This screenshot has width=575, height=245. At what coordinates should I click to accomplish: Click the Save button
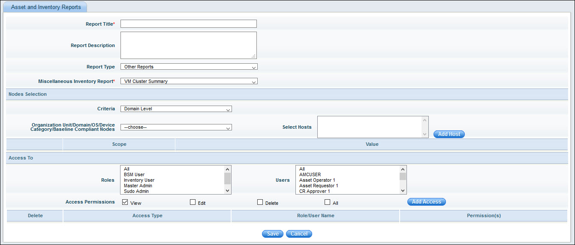pos(273,234)
